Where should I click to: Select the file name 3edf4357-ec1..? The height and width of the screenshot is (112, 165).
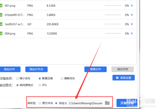(x=14, y=24)
